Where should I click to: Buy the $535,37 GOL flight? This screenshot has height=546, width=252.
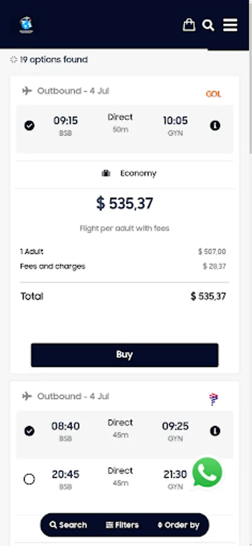coord(124,355)
